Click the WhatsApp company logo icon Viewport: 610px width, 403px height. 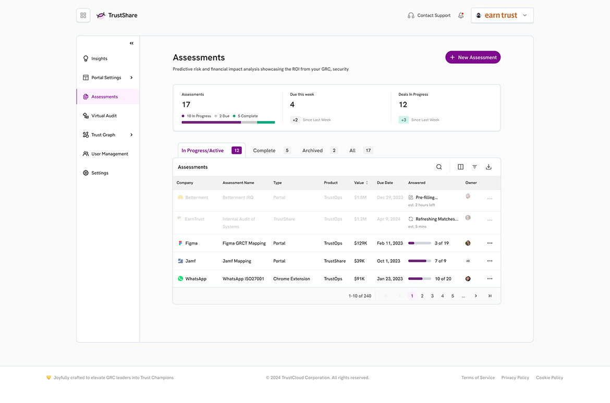180,279
